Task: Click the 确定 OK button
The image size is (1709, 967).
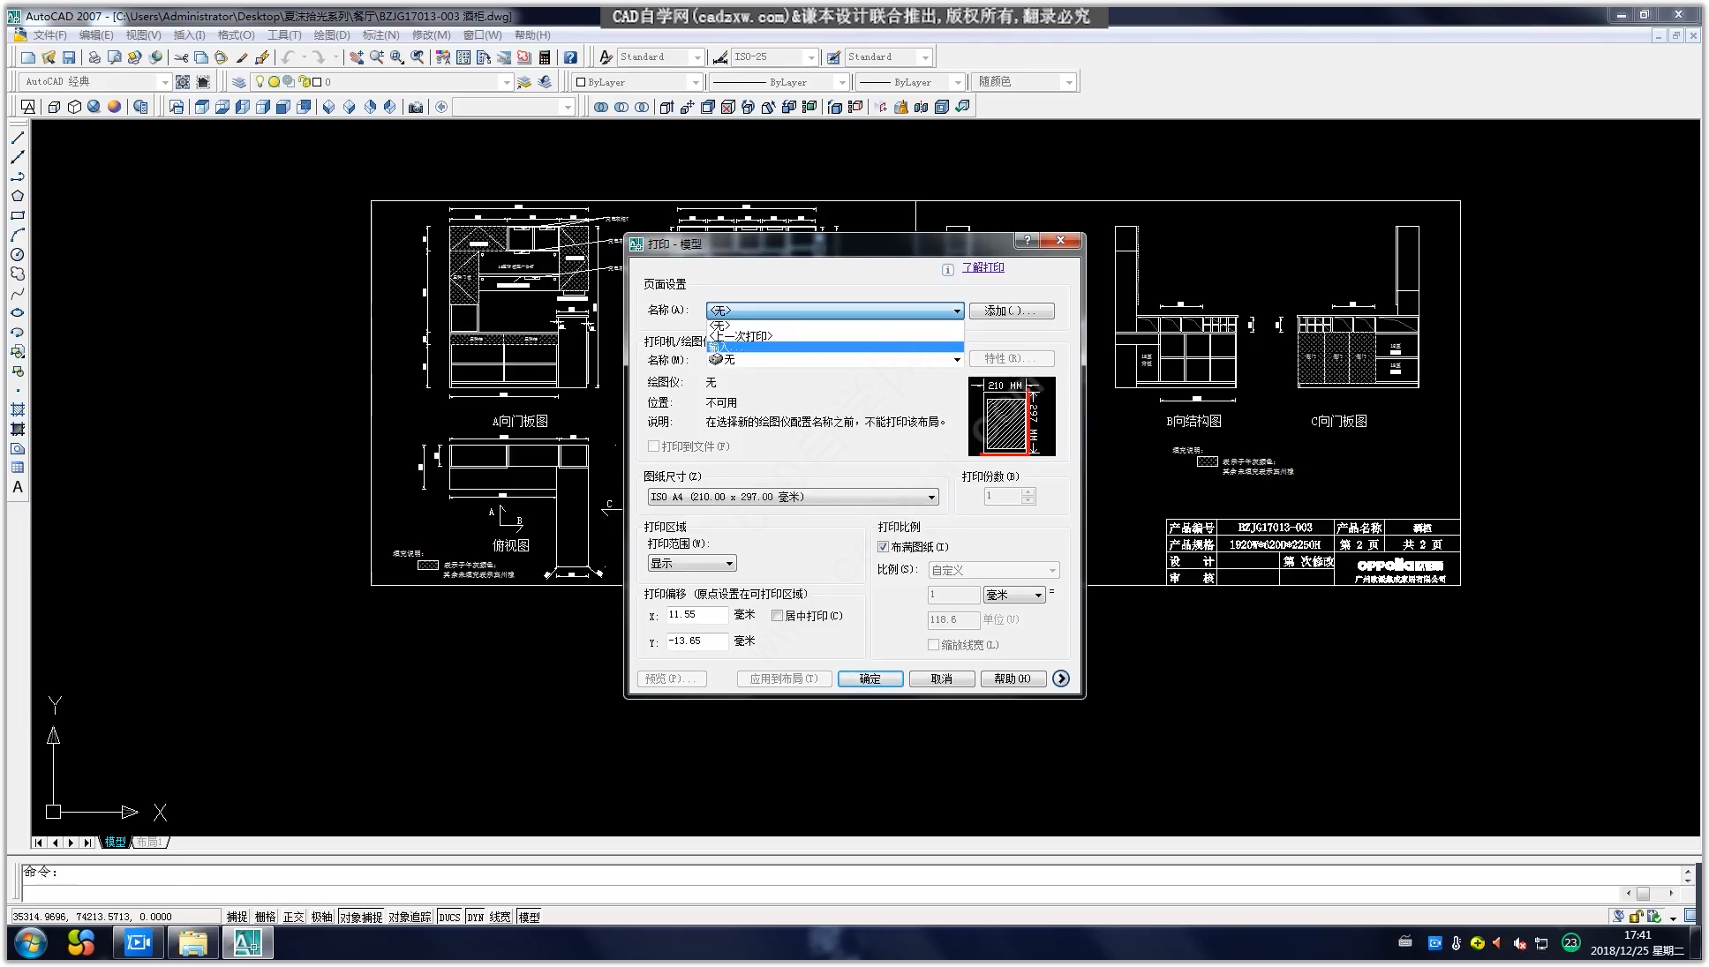Action: pyautogui.click(x=870, y=678)
